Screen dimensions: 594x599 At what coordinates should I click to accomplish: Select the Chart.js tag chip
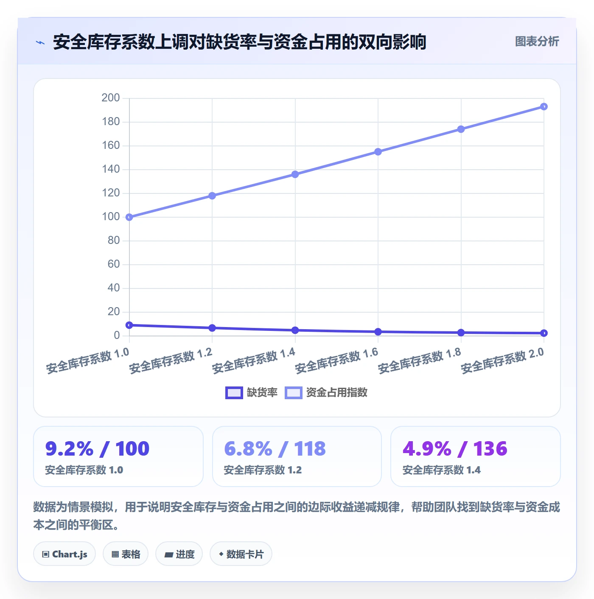[64, 554]
